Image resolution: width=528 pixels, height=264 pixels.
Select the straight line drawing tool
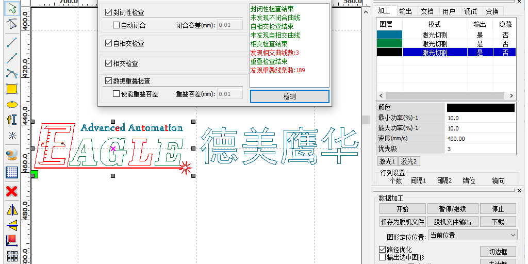click(x=12, y=42)
